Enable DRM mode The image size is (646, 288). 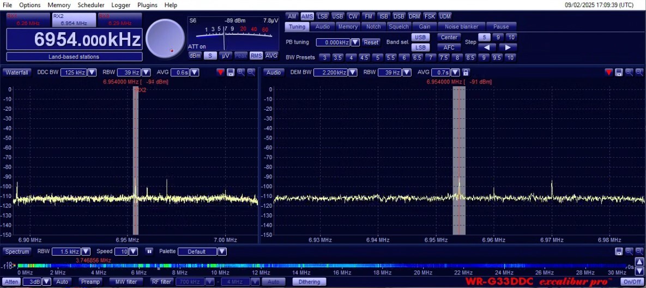(414, 16)
